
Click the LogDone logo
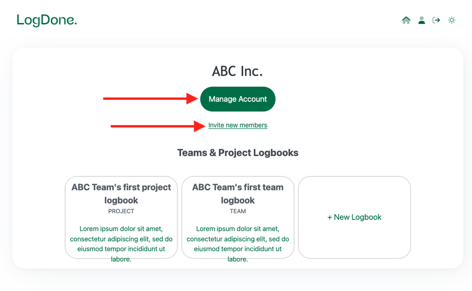[x=47, y=20]
